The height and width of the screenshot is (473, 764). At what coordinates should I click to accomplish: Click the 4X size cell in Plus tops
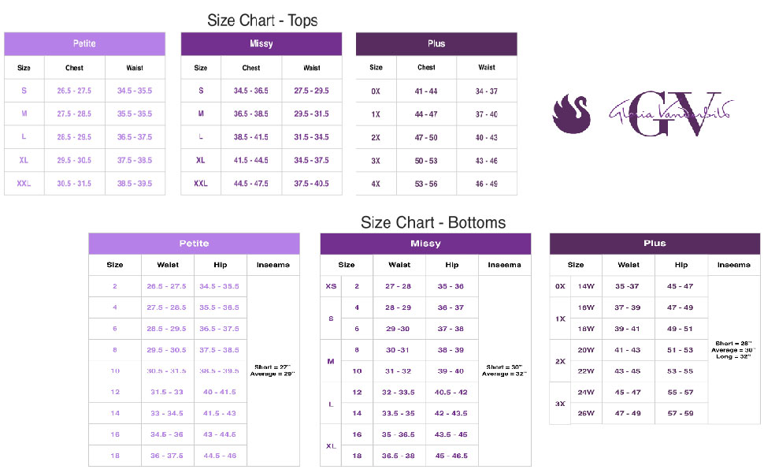(x=376, y=184)
